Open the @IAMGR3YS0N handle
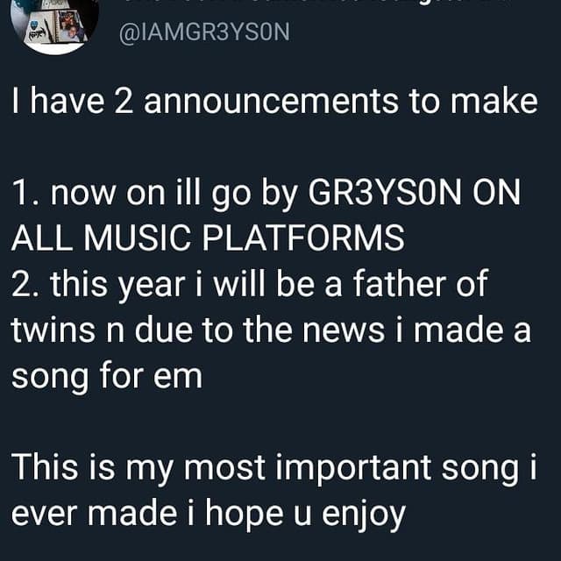561x561 pixels. tap(204, 32)
